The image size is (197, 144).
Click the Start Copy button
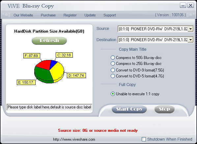point(129,109)
